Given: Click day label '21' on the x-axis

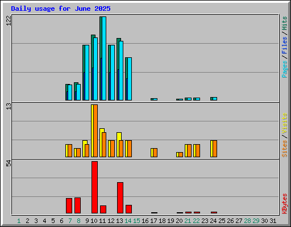Looking at the screenshot, I should tap(188, 221).
